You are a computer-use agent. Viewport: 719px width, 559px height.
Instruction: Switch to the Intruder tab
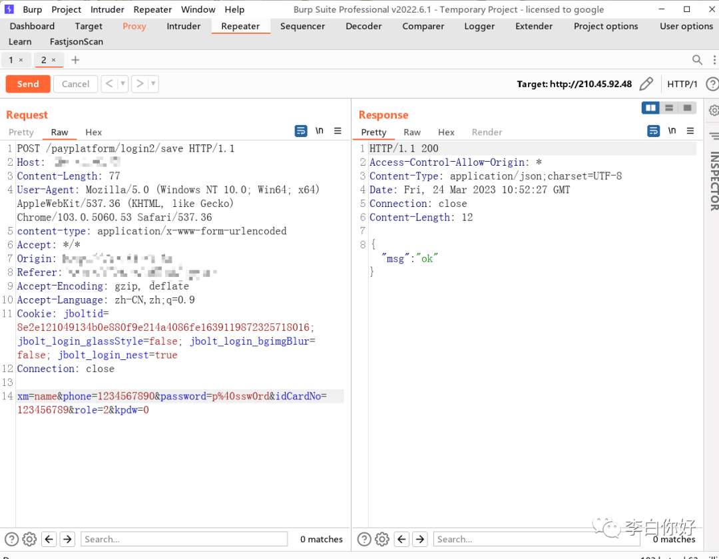tap(184, 26)
